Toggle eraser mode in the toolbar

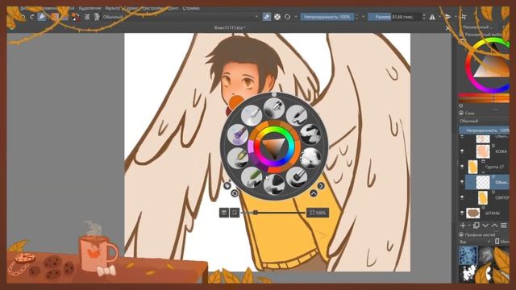coord(267,16)
